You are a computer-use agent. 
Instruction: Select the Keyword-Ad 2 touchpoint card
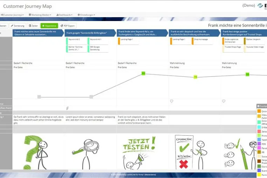point(76,41)
